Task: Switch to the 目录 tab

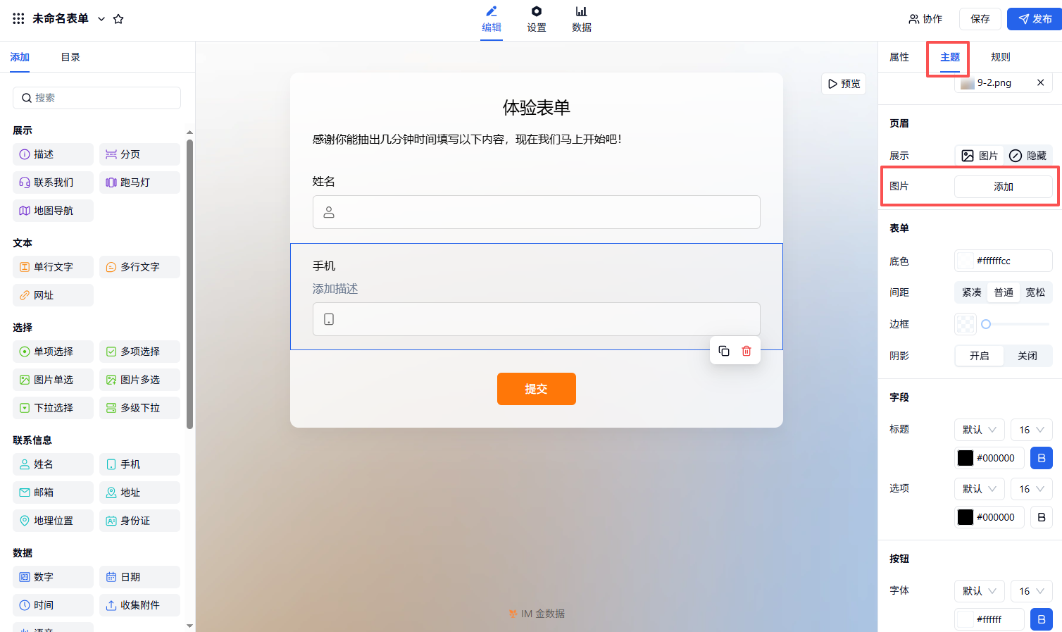Action: point(70,57)
